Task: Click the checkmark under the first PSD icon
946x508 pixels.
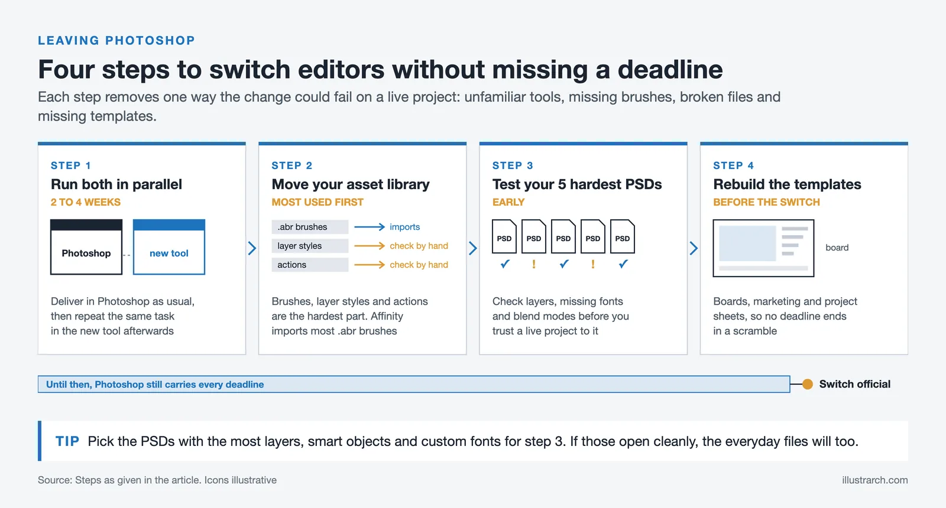Action: (505, 264)
